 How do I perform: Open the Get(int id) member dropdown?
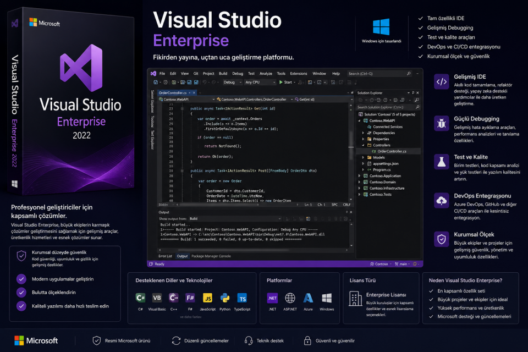324,100
